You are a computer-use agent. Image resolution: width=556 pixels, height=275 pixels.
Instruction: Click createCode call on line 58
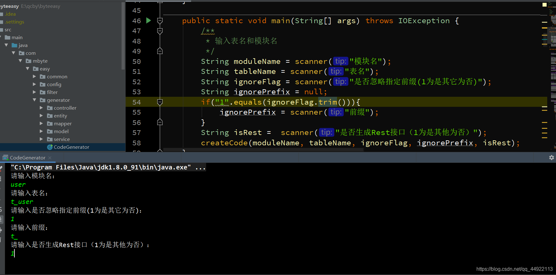[x=224, y=143]
